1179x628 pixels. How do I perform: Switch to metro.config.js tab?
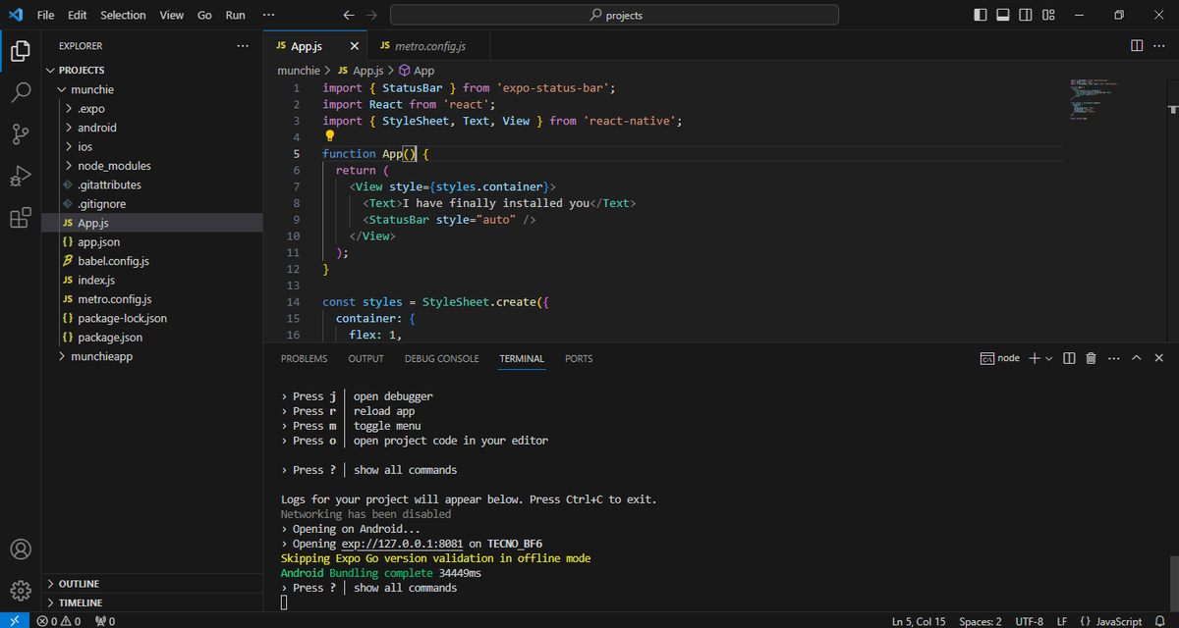click(x=429, y=46)
